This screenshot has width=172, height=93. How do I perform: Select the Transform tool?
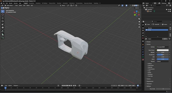(x=3, y=27)
